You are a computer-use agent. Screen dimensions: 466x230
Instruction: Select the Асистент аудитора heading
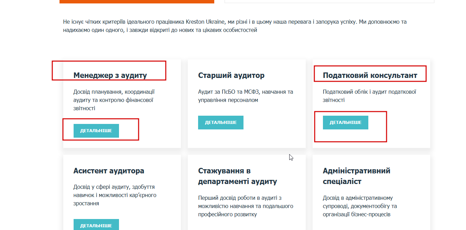109,171
